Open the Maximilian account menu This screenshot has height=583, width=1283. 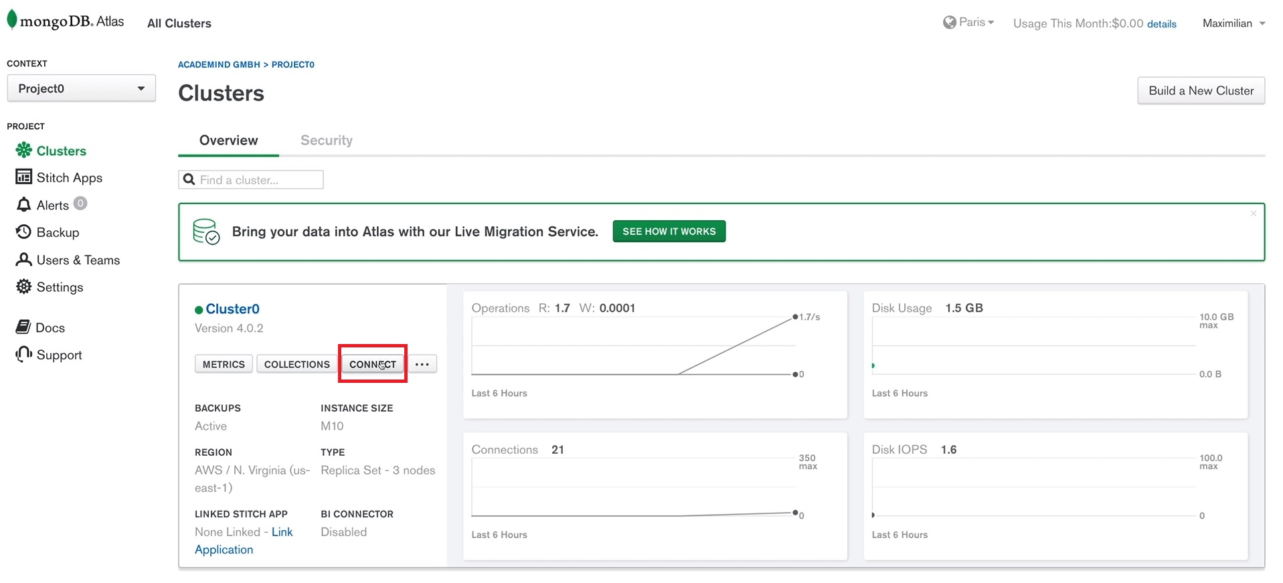pos(1233,23)
